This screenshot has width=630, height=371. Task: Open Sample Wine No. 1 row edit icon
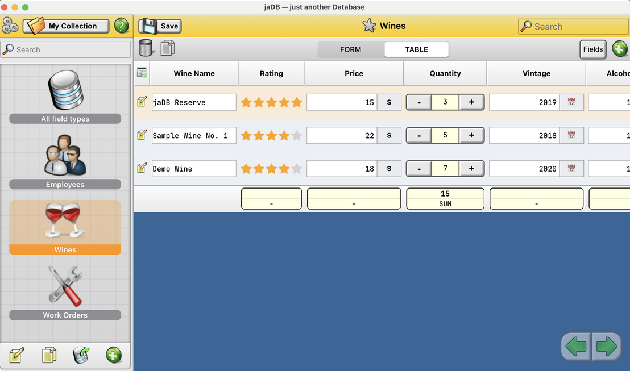click(142, 135)
